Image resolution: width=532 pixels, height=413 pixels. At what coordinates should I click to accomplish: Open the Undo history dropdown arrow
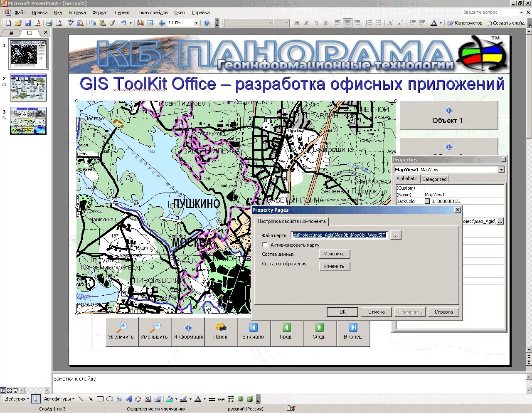[130, 23]
